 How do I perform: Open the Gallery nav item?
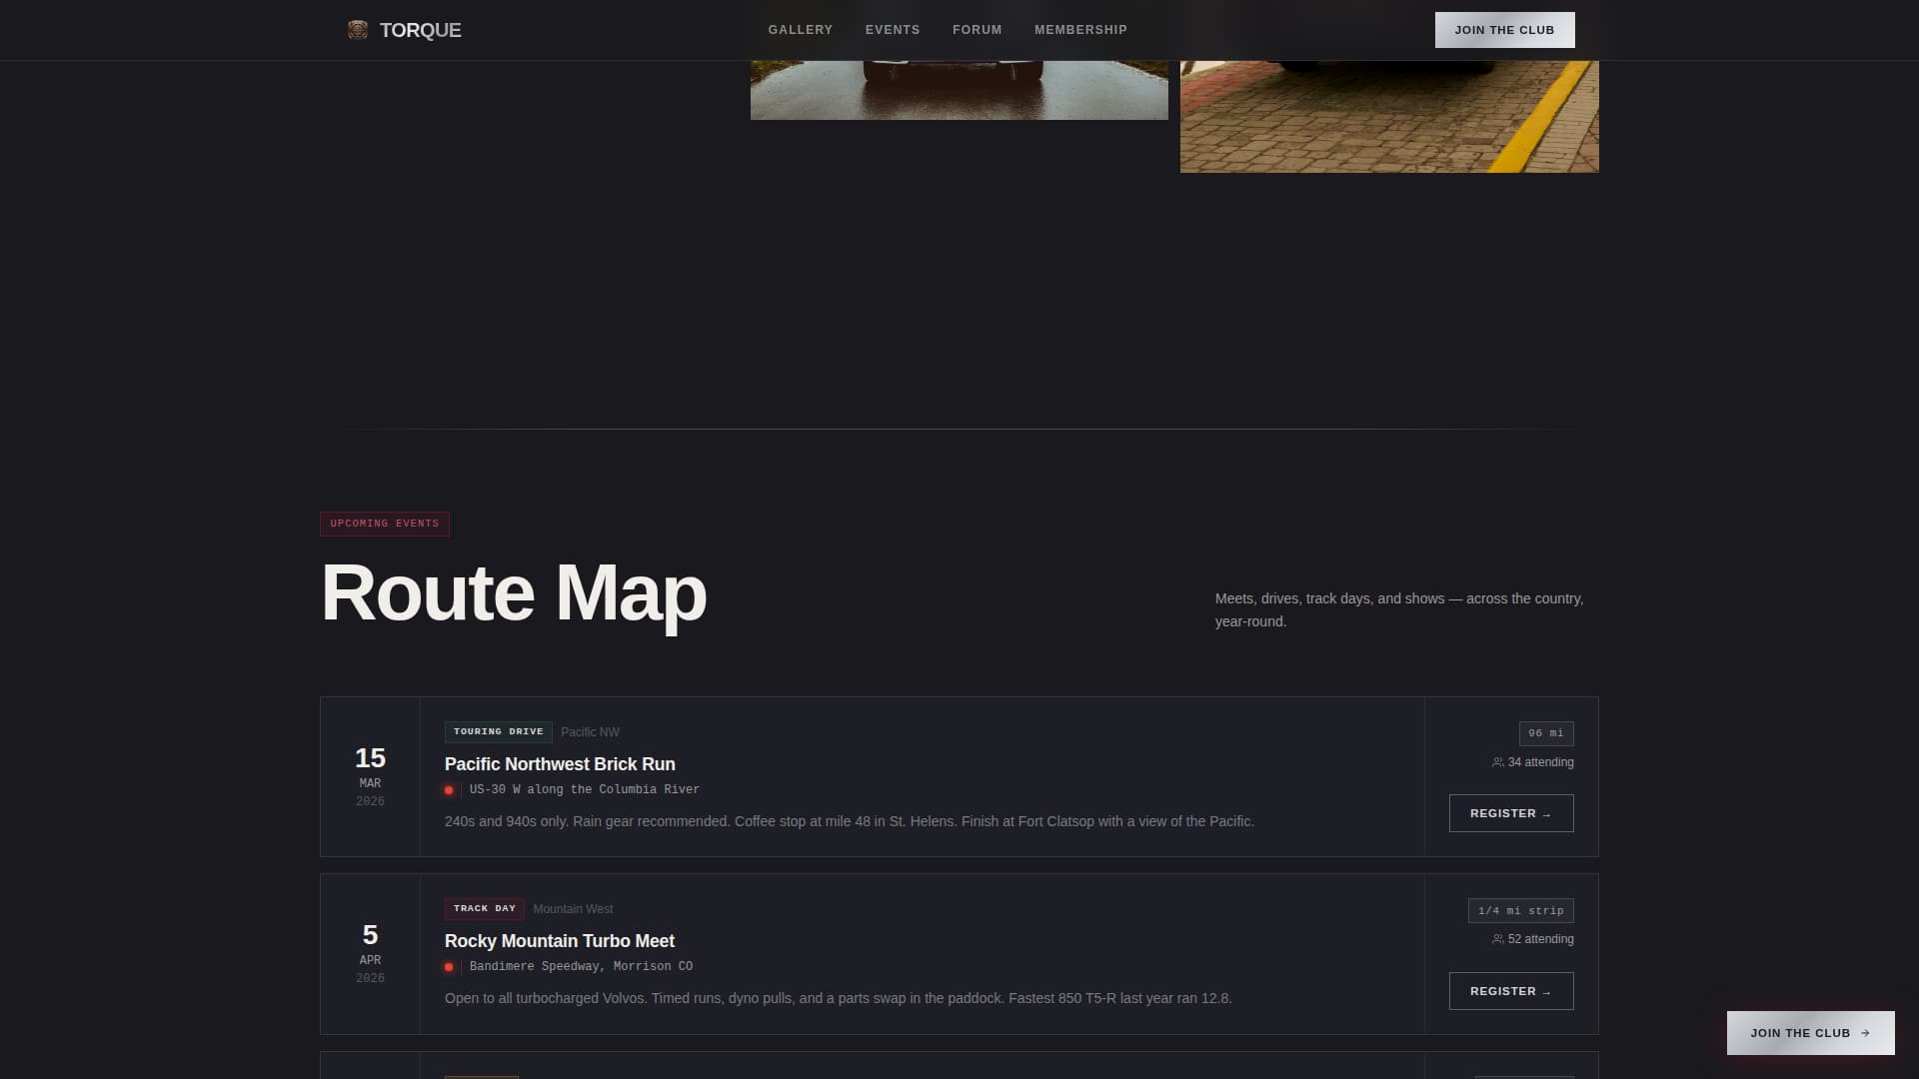(800, 30)
